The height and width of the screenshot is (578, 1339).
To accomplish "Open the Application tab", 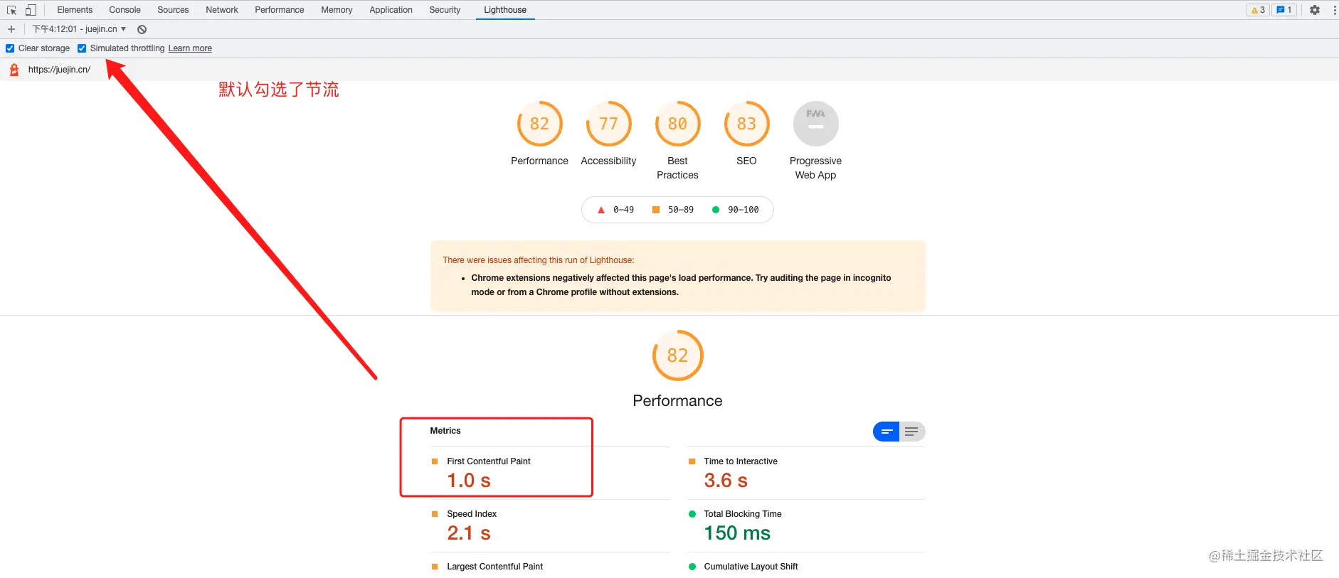I will click(391, 10).
